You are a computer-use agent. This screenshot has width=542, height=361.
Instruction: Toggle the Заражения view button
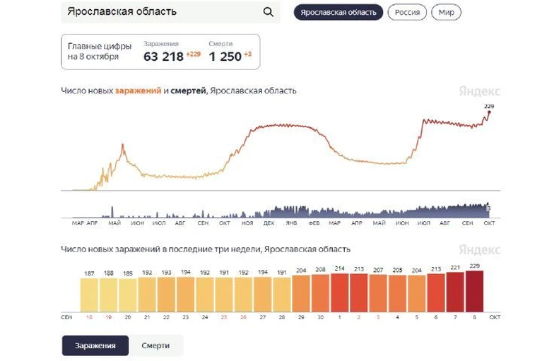tap(95, 345)
